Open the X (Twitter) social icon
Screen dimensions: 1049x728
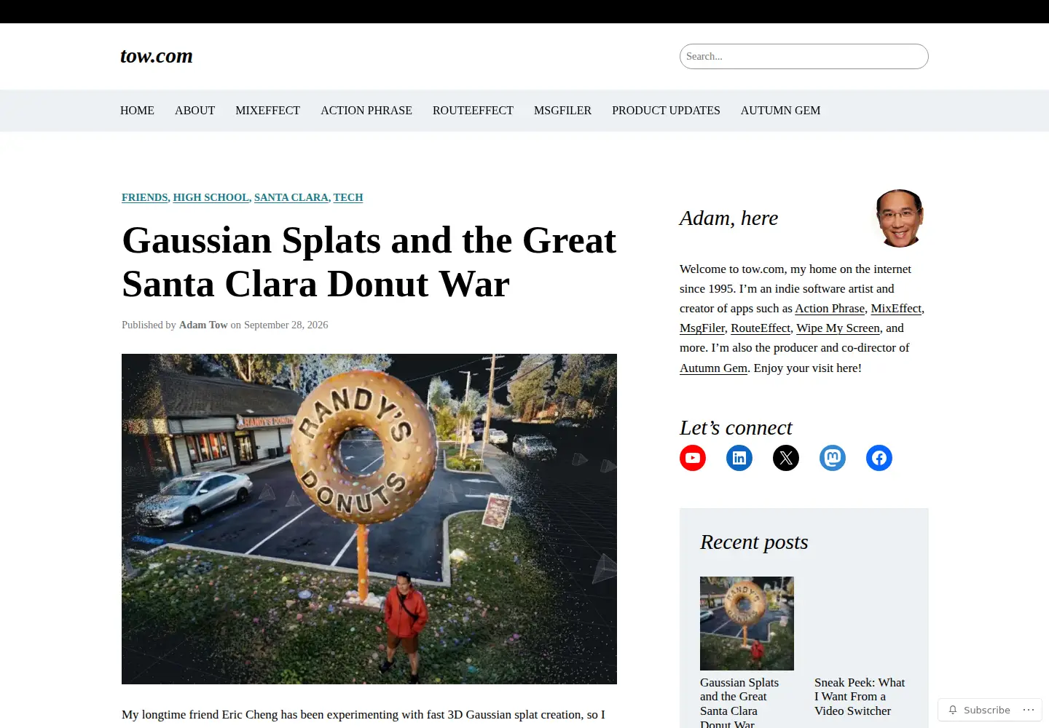coord(786,458)
